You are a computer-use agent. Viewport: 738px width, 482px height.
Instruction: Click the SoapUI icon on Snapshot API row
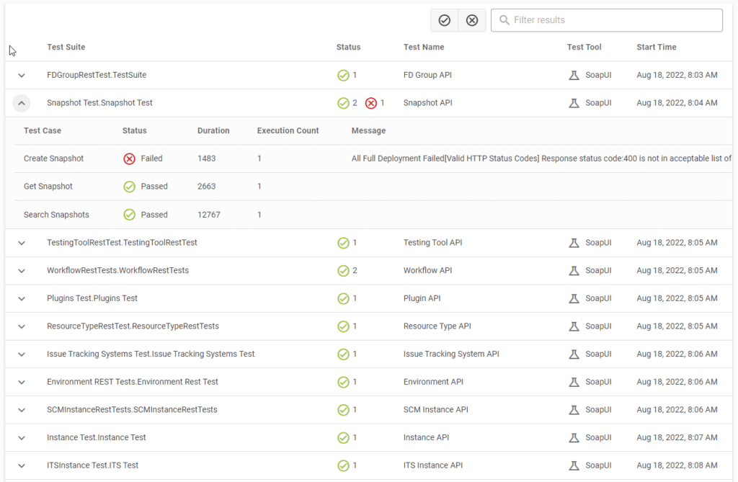point(574,102)
